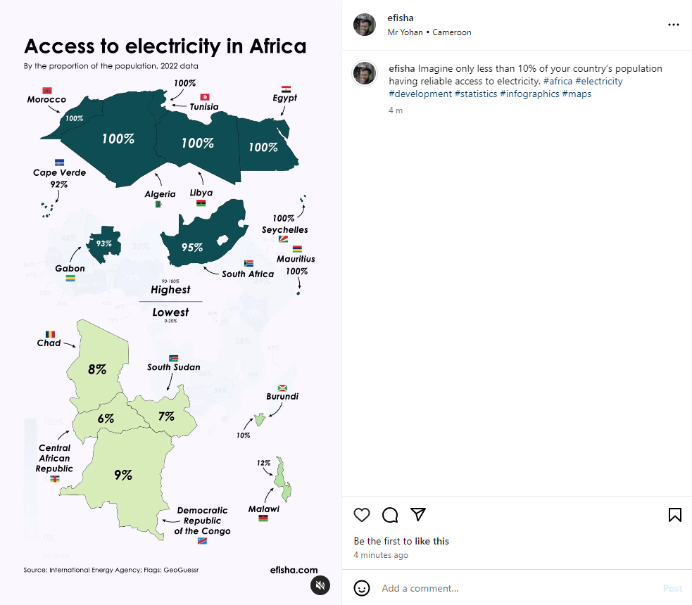
Task: Save post with bookmark icon
Action: tap(674, 515)
